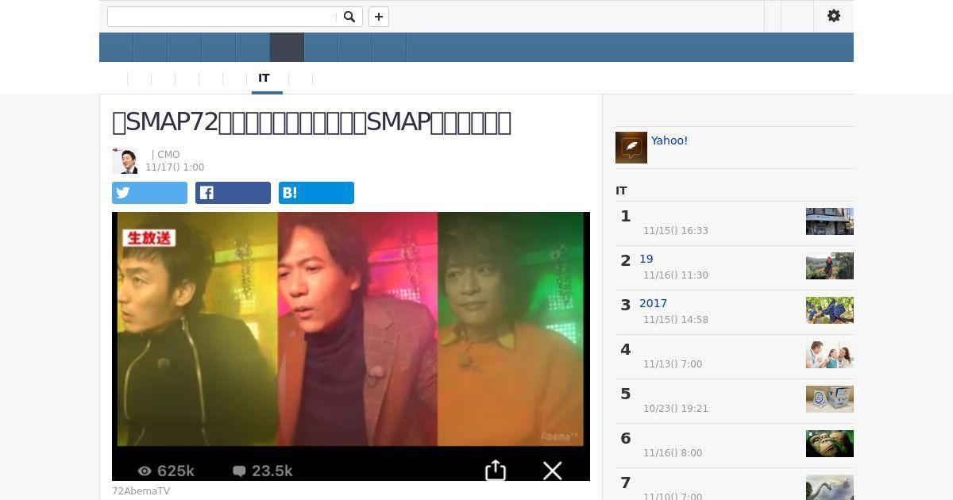Open thumbnail for ranking item 4
The height and width of the screenshot is (500, 953).
pos(830,355)
